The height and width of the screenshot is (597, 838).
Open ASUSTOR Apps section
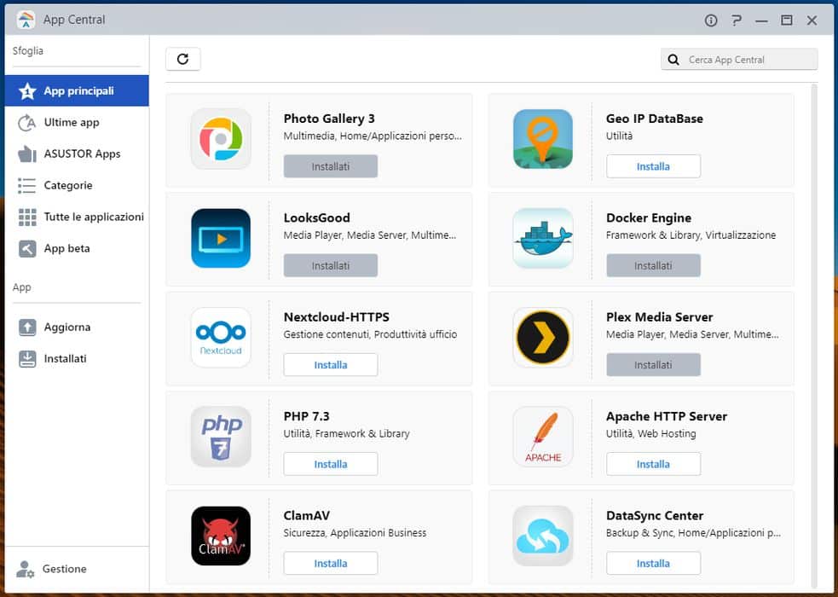(77, 154)
